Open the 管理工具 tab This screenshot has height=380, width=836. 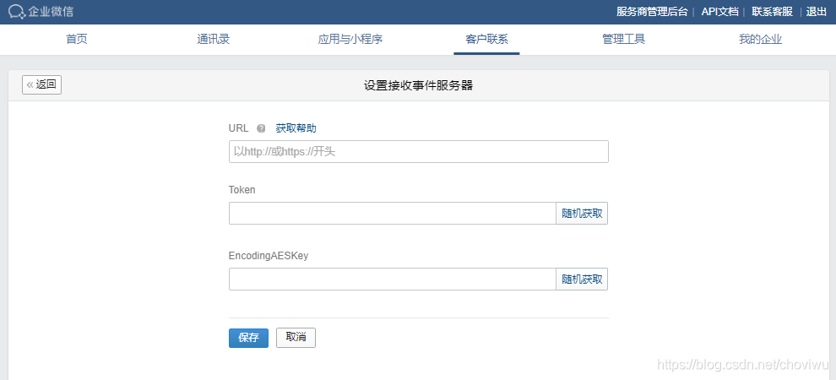(x=624, y=40)
